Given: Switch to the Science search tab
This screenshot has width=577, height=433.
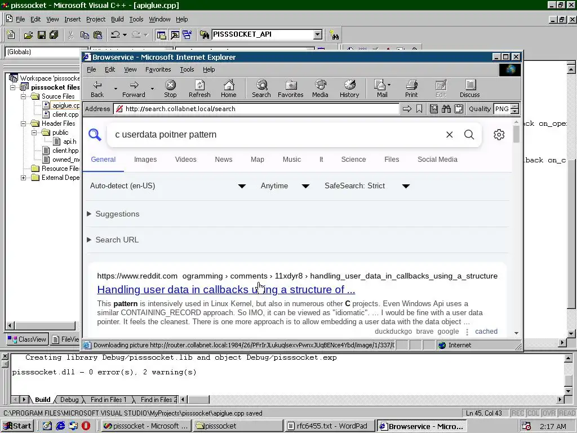Looking at the screenshot, I should click(x=354, y=160).
